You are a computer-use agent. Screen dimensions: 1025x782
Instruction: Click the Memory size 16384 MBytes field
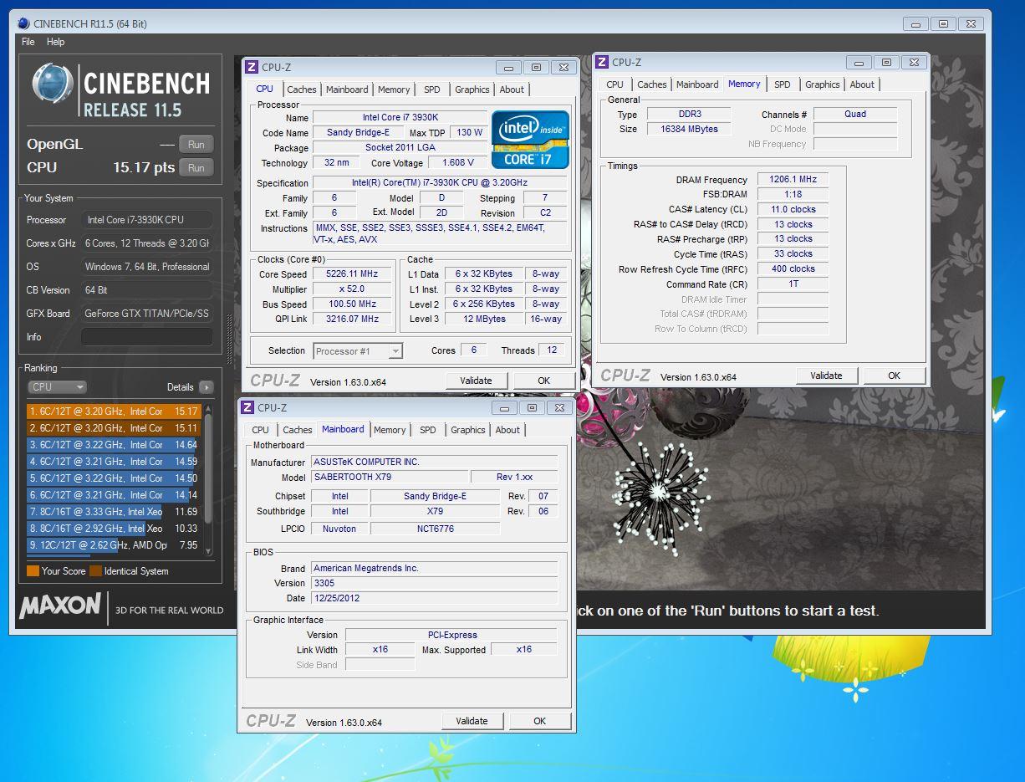[x=687, y=129]
